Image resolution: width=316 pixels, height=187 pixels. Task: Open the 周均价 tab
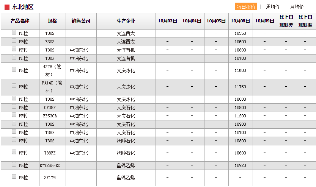point(272,7)
